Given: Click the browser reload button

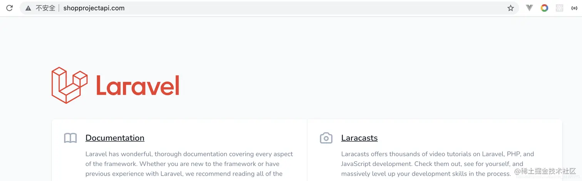Looking at the screenshot, I should 10,8.
